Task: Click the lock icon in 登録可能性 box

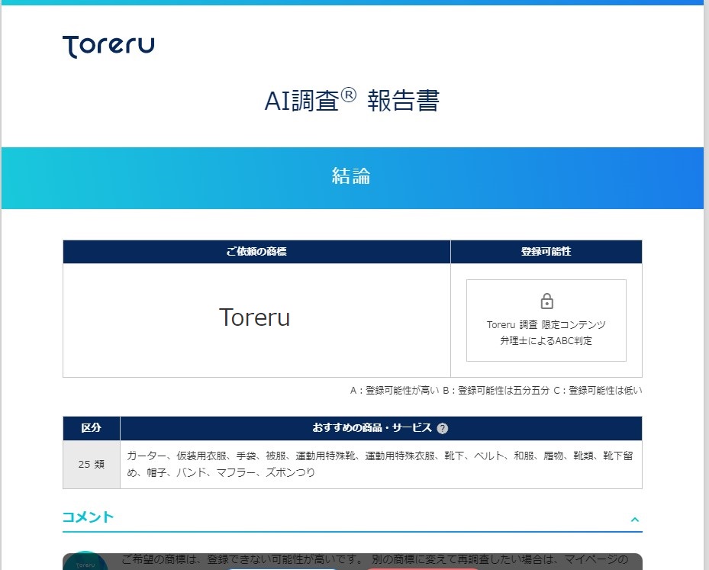Action: [546, 301]
